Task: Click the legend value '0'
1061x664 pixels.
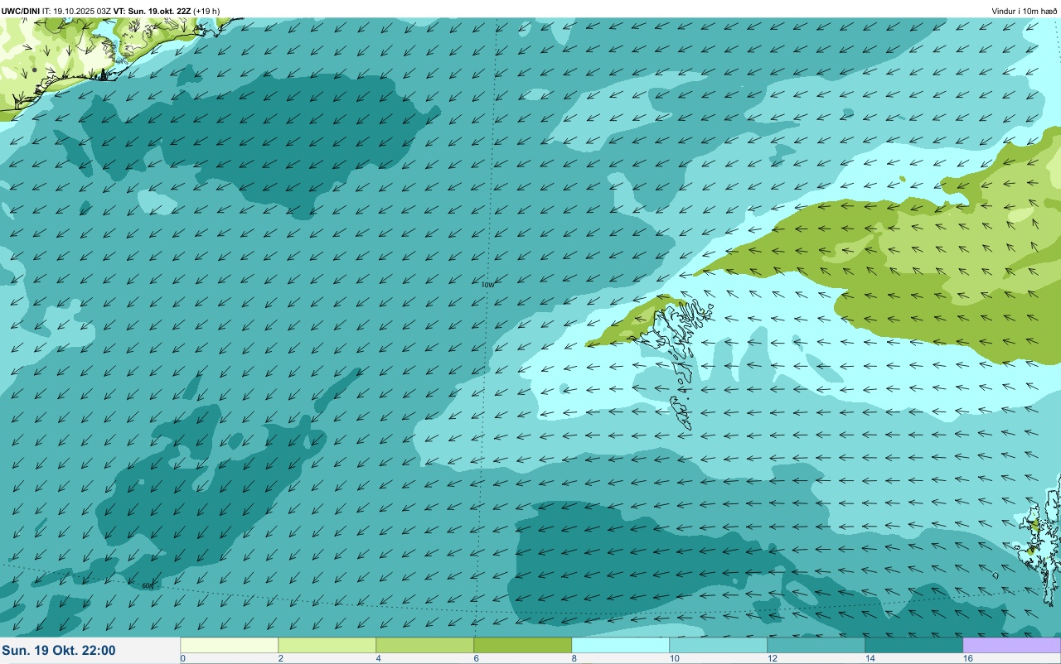Action: click(182, 658)
